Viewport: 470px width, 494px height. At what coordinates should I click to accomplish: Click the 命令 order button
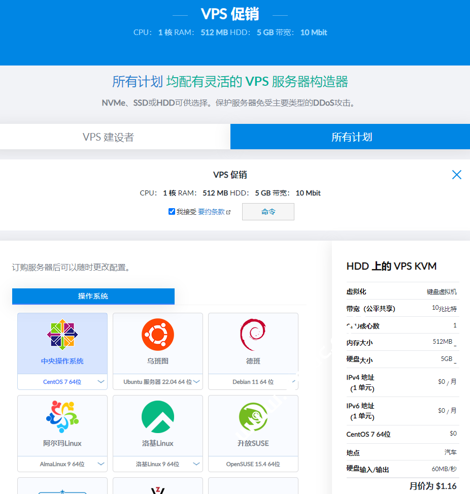[268, 212]
